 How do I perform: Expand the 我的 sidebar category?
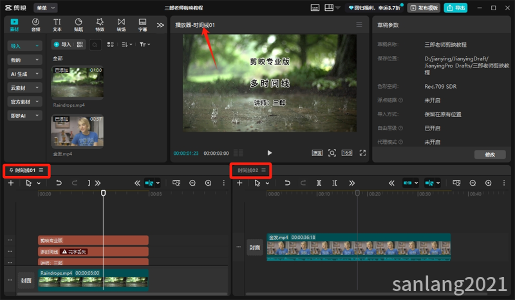pyautogui.click(x=24, y=60)
